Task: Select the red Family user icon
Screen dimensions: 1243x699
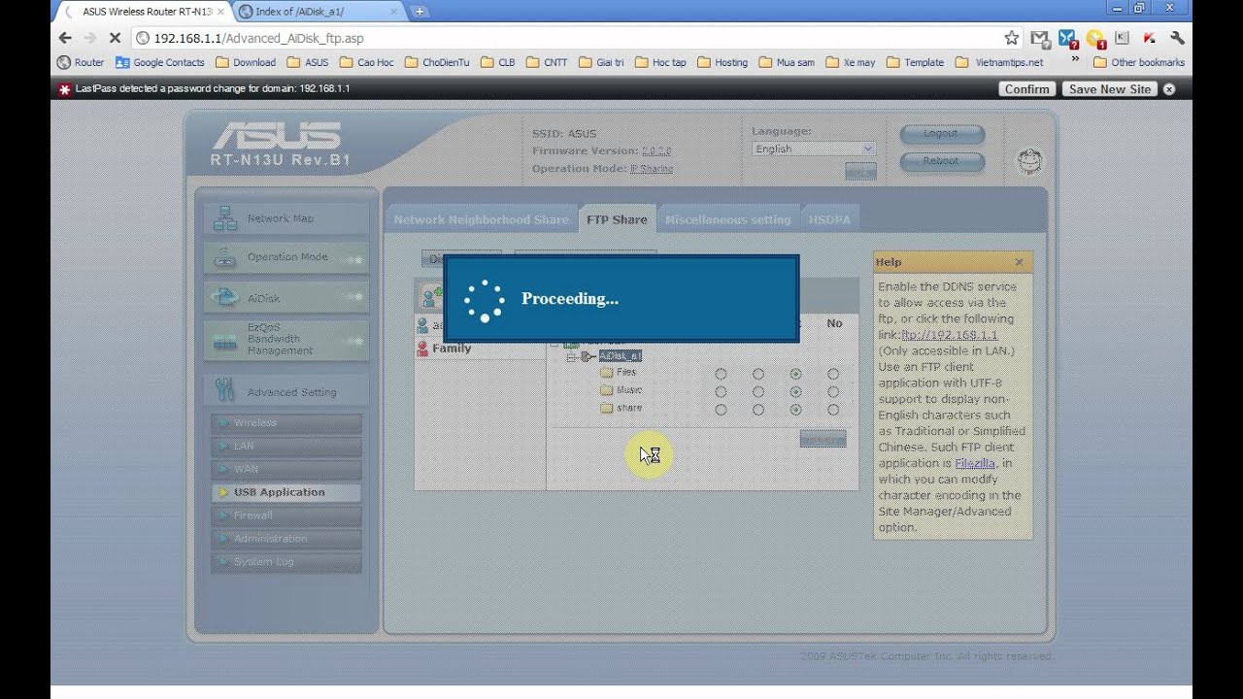Action: [x=422, y=349]
